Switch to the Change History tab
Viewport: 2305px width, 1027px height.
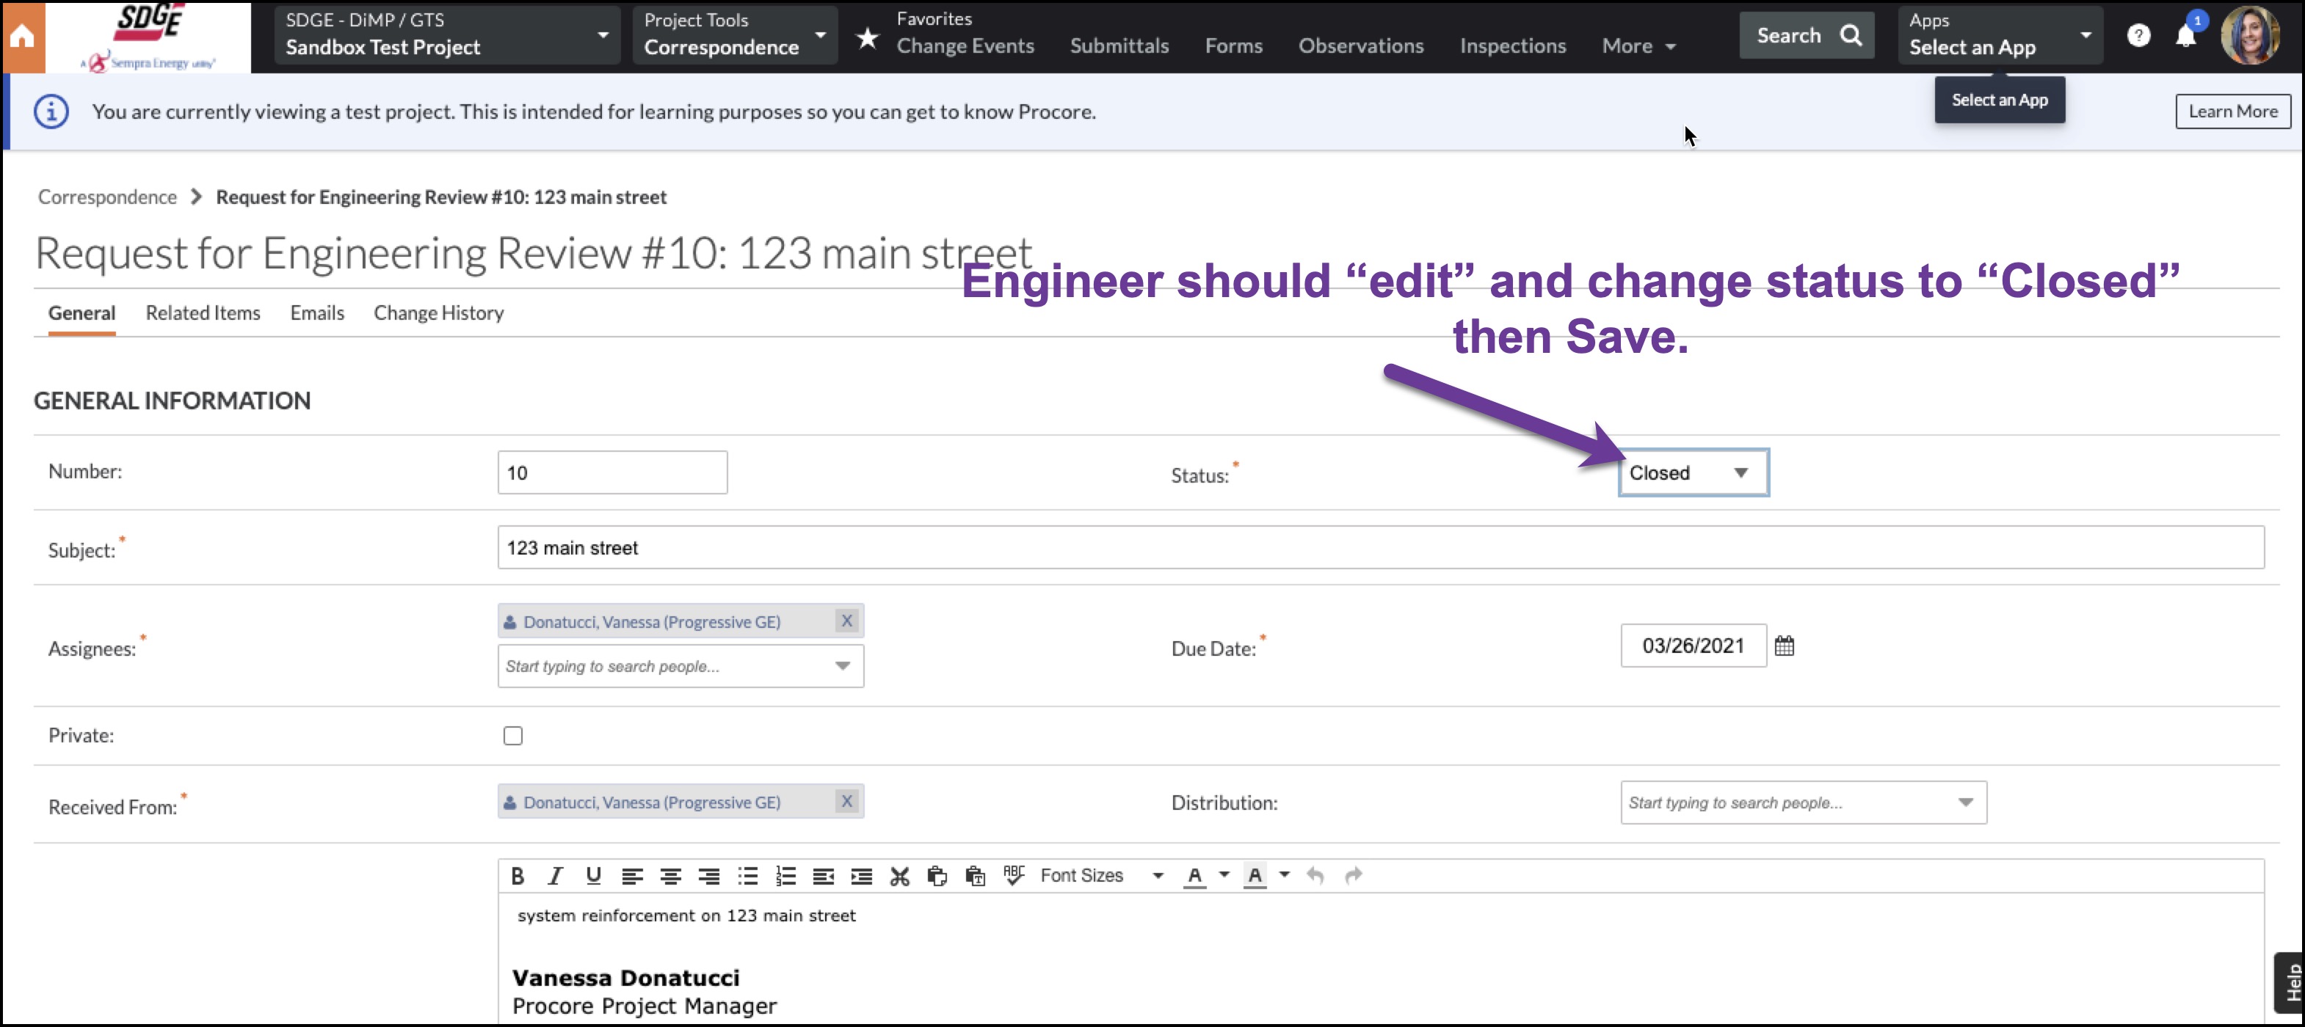coord(438,313)
